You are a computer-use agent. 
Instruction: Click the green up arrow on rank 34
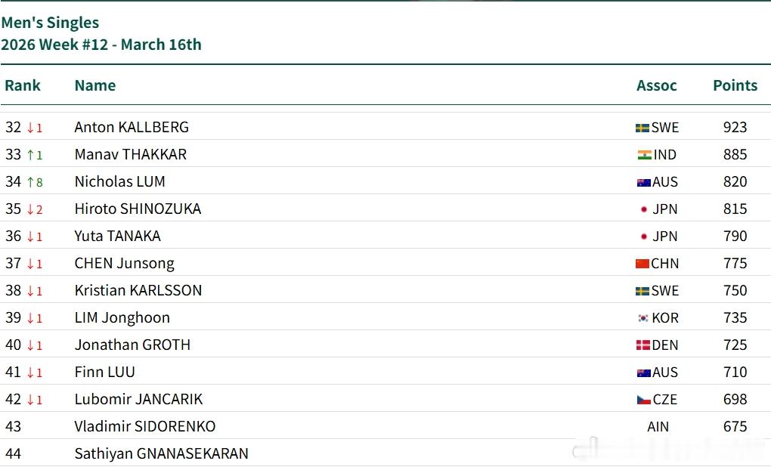[30, 182]
